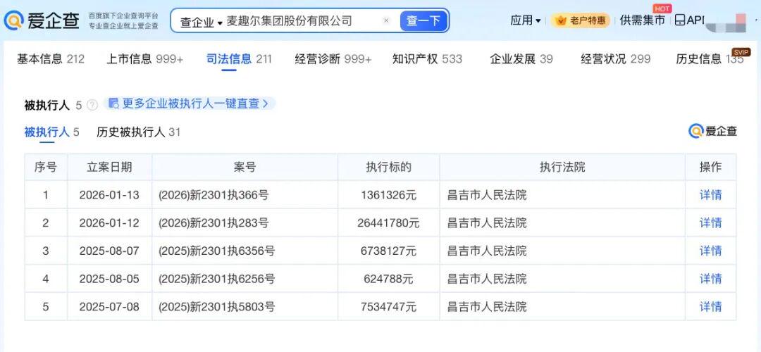
Task: Open the 历史被执行人 sub-tab
Action: [138, 132]
